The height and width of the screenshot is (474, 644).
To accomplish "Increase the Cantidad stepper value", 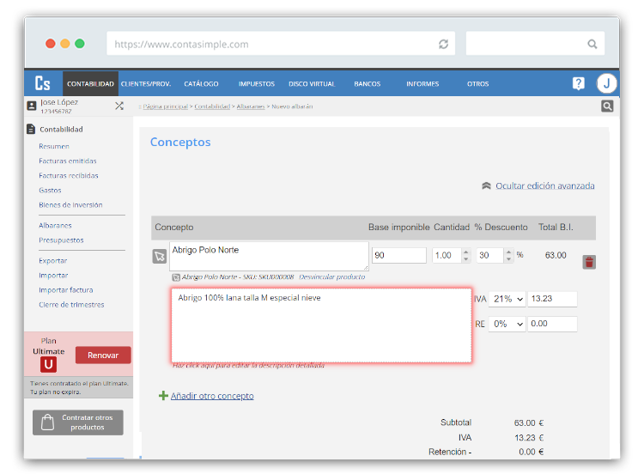I will pyautogui.click(x=465, y=252).
